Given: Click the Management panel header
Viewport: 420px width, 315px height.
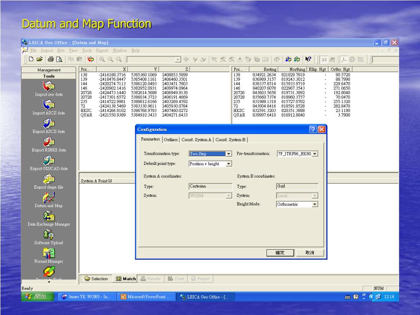Looking at the screenshot, I should (x=49, y=70).
